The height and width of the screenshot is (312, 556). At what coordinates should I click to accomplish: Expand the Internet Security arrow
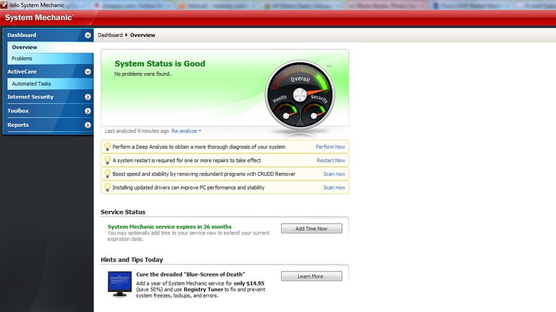87,97
